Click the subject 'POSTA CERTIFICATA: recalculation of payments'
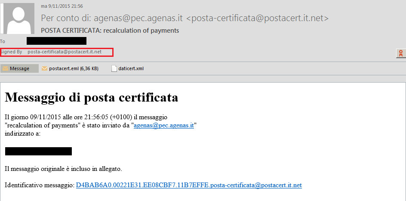Viewport: 406px width, 201px height. point(110,31)
